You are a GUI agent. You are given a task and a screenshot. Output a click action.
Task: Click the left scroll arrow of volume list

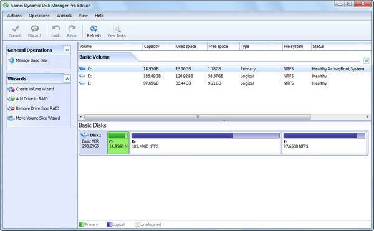[81, 116]
